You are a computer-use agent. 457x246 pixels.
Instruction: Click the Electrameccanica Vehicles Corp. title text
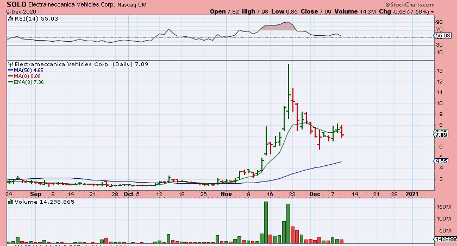point(71,5)
